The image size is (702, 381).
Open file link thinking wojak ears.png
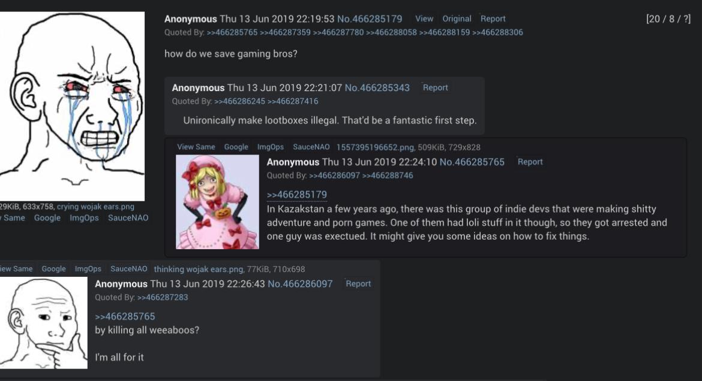coord(199,269)
